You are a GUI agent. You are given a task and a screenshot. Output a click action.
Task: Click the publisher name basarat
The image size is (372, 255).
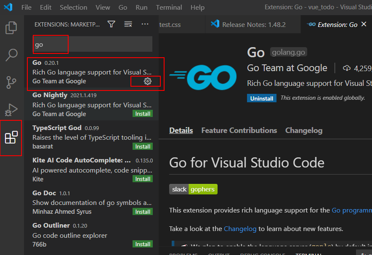tap(43, 146)
